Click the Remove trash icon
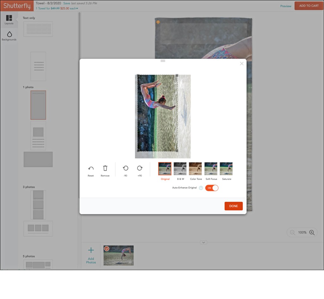The width and height of the screenshot is (324, 299). (105, 169)
